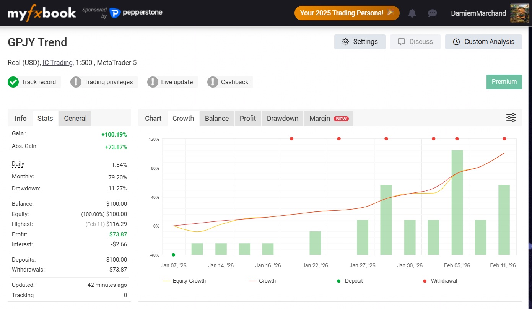This screenshot has height=309, width=532.
Task: Select the $73.87 withdrawals value
Action: pos(118,270)
